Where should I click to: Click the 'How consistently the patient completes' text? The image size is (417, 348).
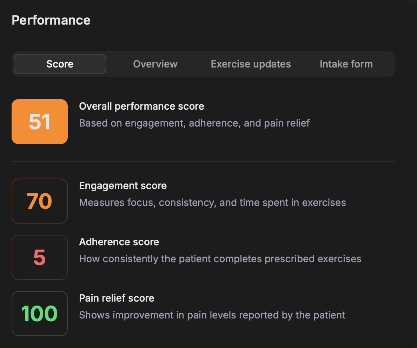(220, 259)
